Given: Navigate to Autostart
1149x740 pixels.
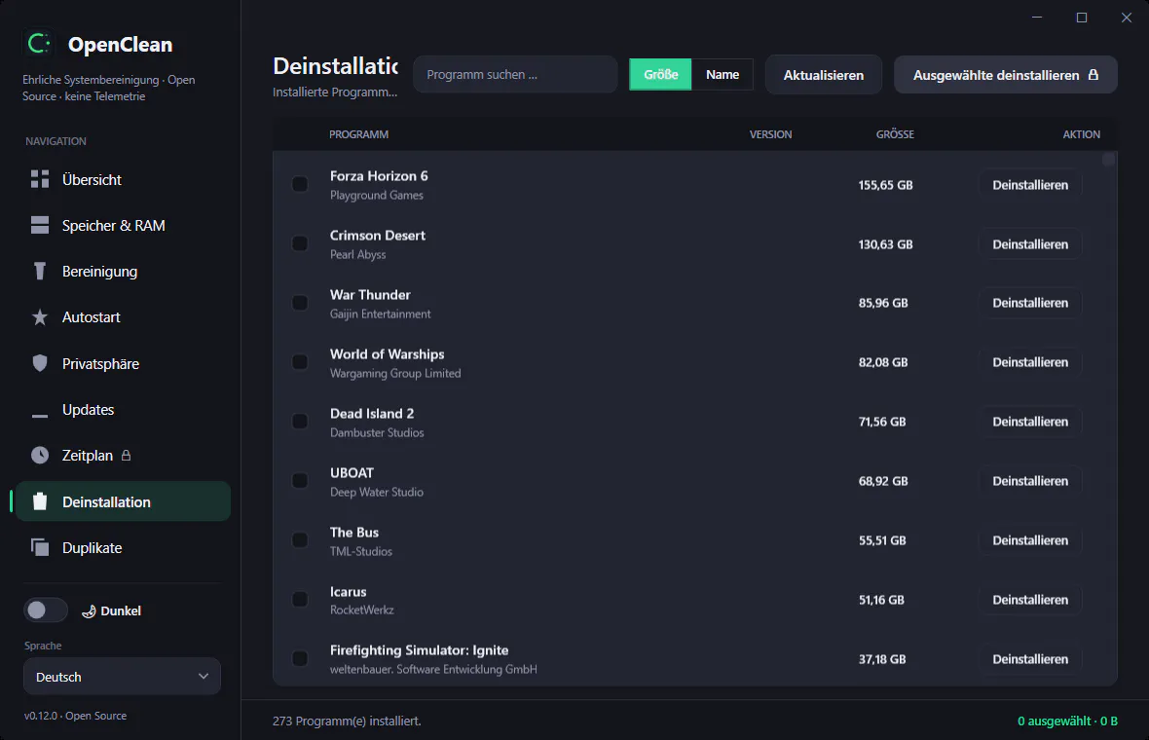Looking at the screenshot, I should tap(123, 317).
